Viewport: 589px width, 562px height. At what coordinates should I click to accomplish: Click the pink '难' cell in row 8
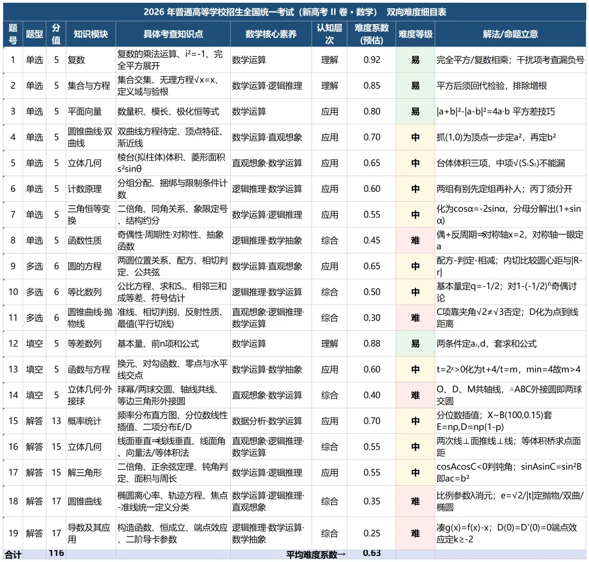415,240
